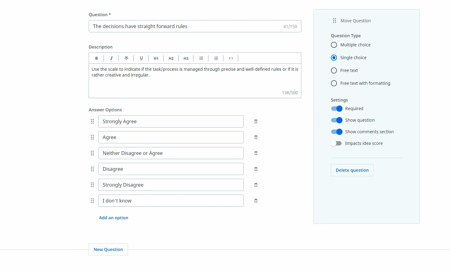
Task: Edit the Agree answer field
Action: (x=171, y=137)
